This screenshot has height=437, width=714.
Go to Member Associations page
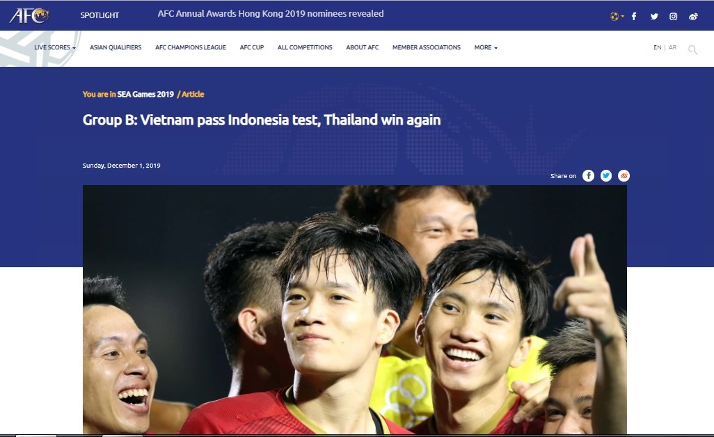[426, 47]
